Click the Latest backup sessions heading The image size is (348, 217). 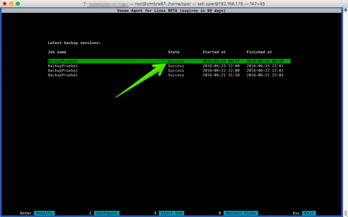click(74, 43)
